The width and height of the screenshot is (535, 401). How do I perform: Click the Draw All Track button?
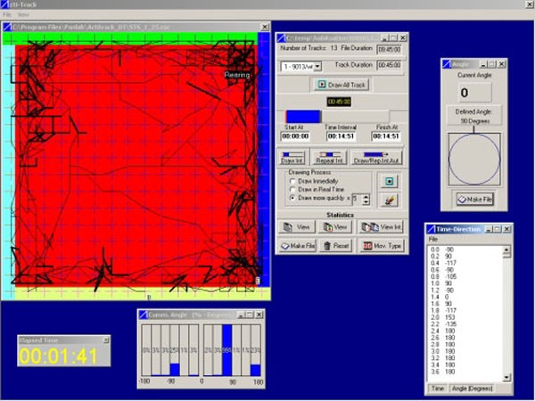[x=341, y=85]
